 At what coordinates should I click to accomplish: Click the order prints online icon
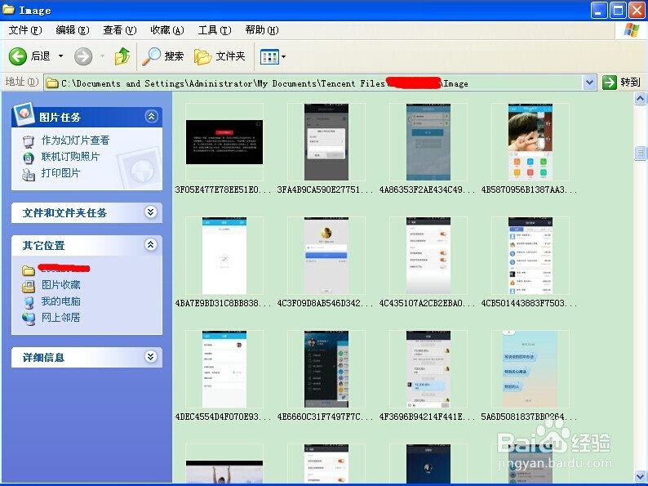[28, 158]
